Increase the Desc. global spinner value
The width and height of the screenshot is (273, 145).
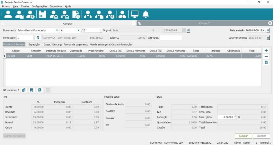click(x=235, y=116)
